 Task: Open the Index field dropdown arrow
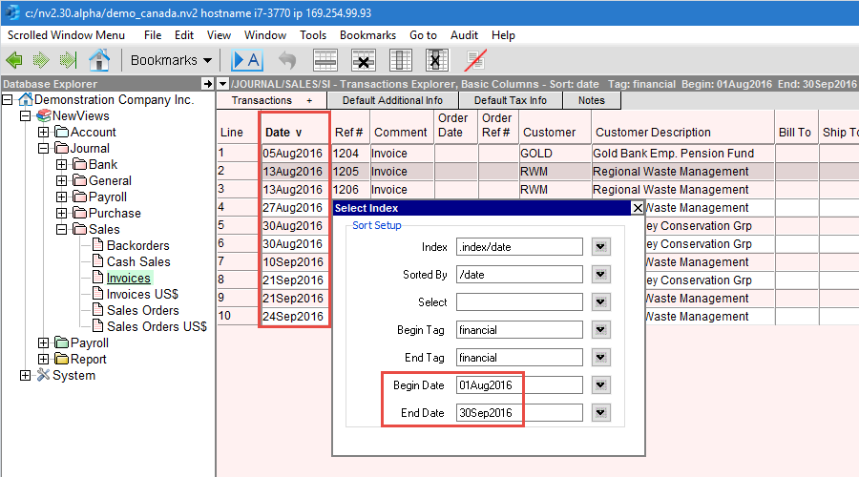600,247
